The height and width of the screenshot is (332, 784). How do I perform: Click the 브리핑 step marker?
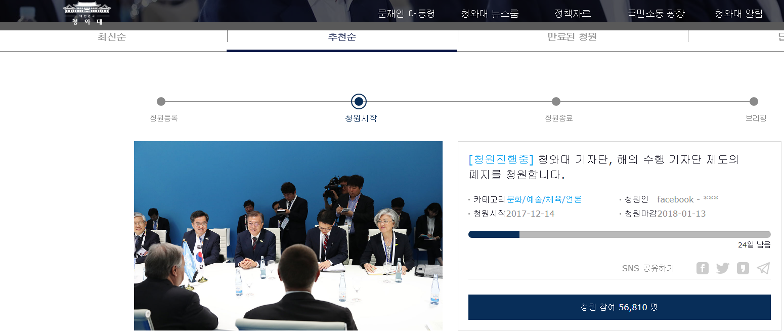point(754,101)
